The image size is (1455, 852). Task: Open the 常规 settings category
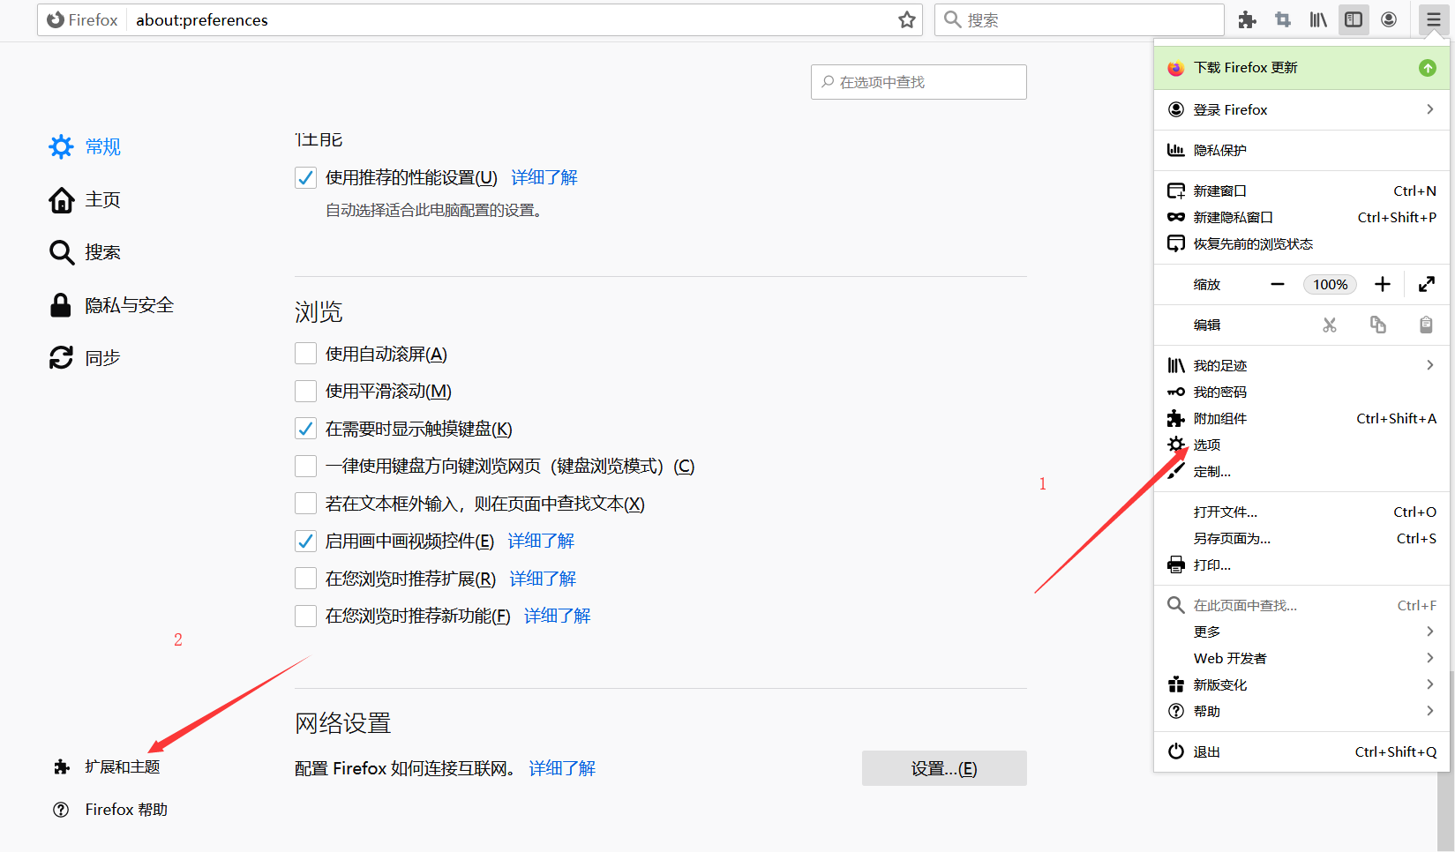pos(86,146)
